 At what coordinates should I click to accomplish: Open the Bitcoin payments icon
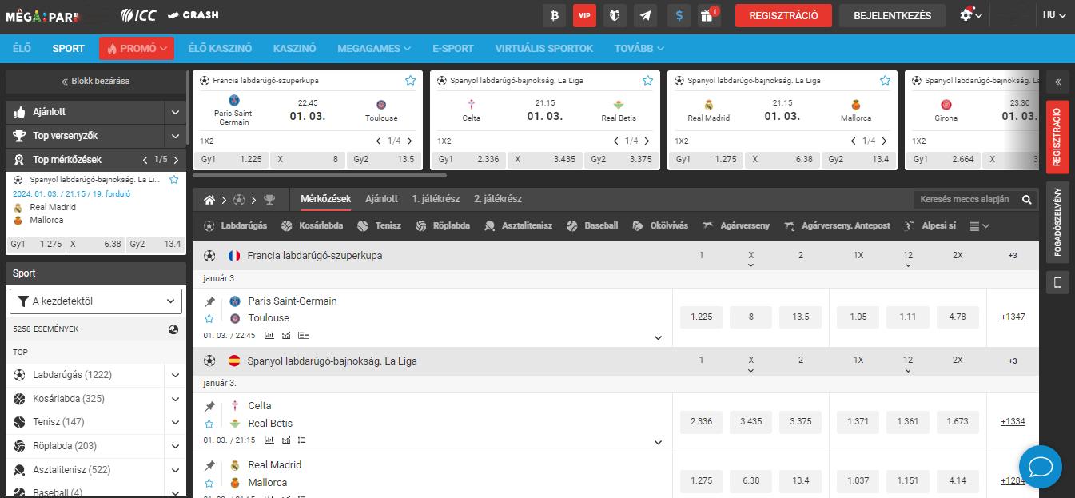(x=554, y=15)
